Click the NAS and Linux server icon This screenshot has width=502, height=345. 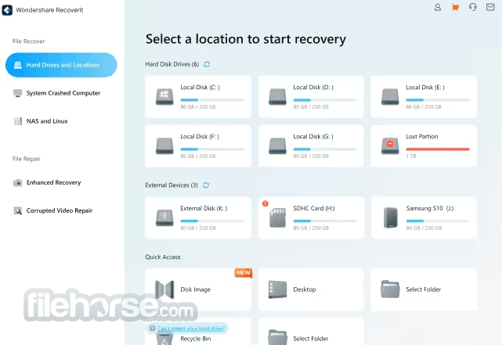(17, 121)
